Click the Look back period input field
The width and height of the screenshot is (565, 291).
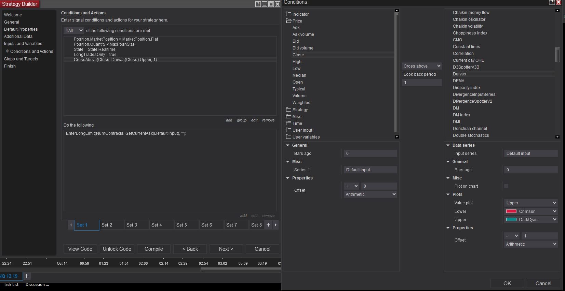pos(422,82)
